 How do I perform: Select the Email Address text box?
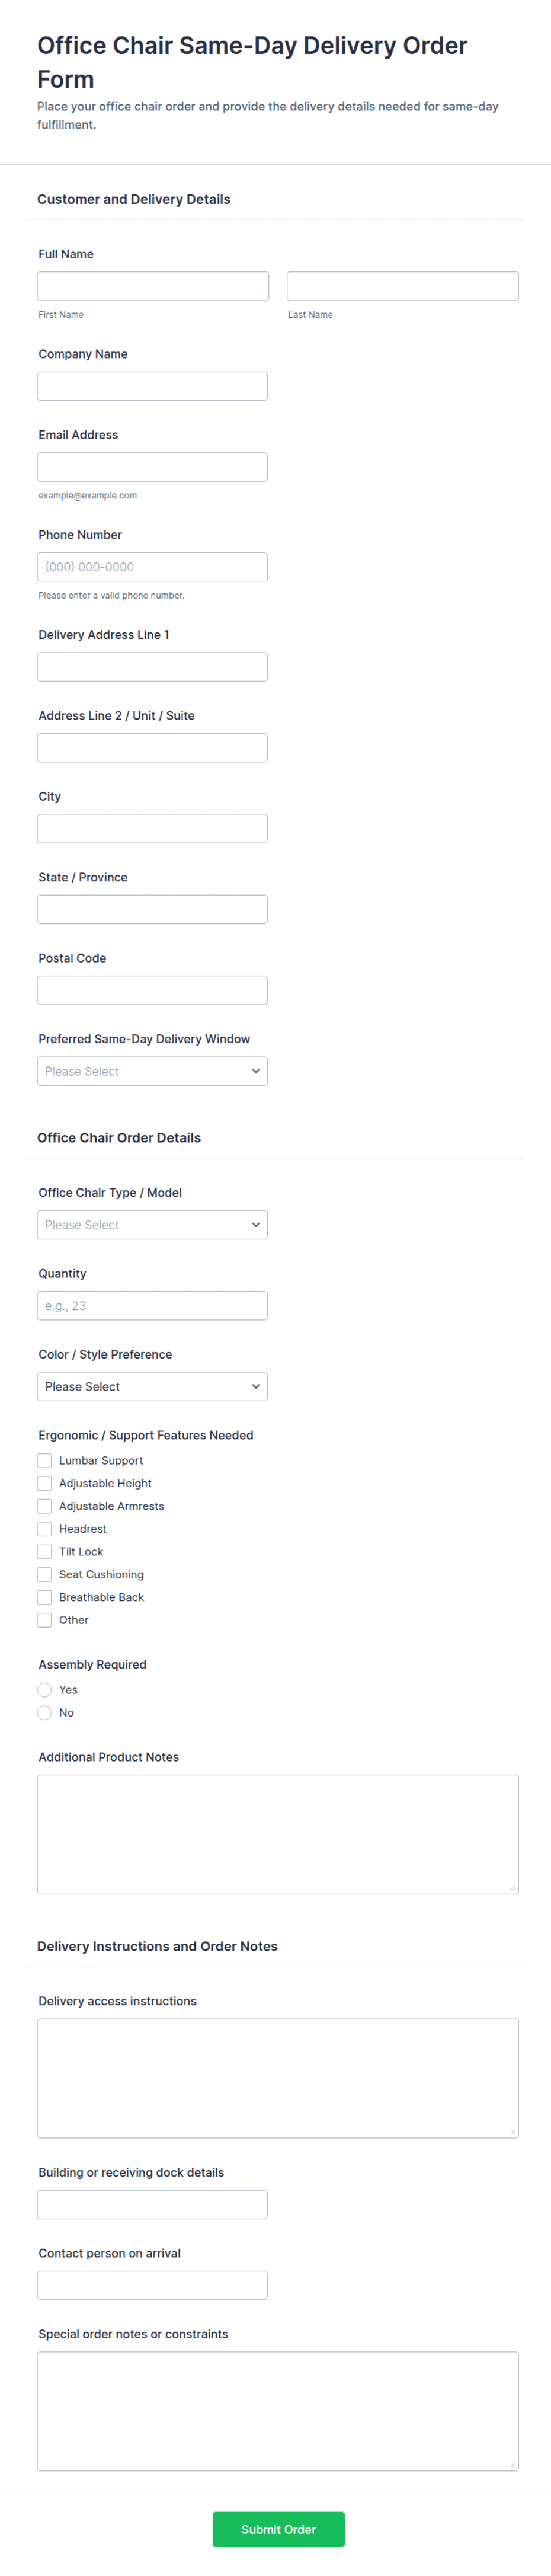(152, 467)
